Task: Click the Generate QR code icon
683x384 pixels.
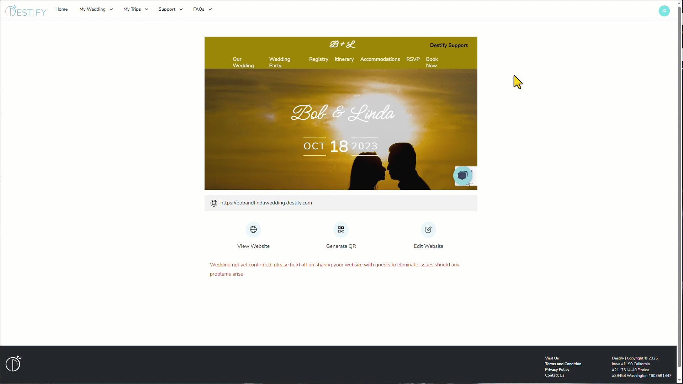Action: 341,229
